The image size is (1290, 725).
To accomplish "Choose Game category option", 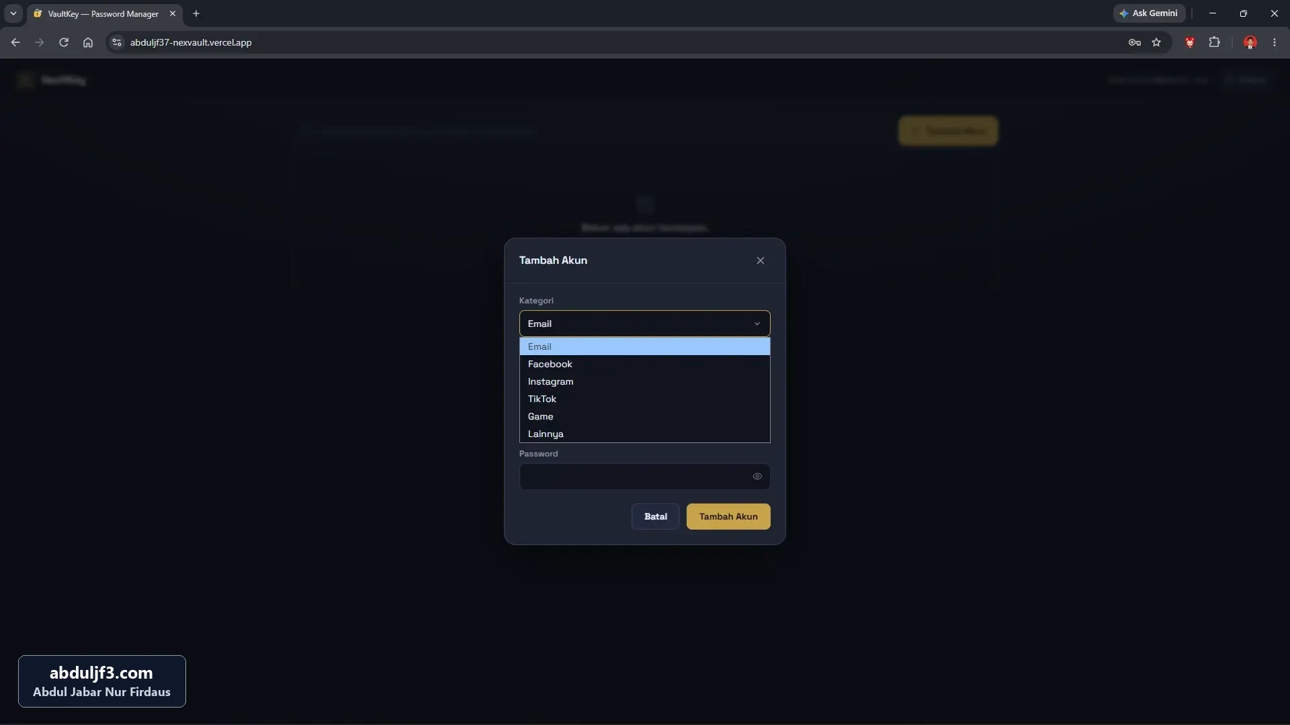I will tap(644, 416).
